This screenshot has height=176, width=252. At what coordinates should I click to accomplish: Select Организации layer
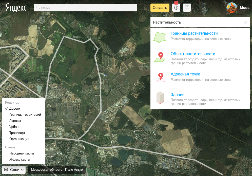point(19,139)
